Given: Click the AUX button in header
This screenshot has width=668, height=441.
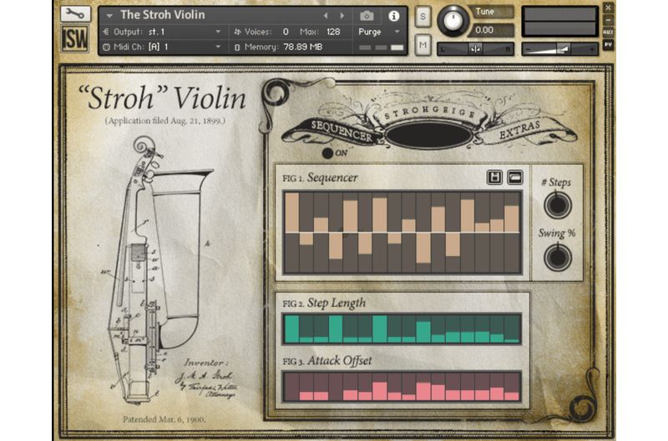Looking at the screenshot, I should 608,33.
